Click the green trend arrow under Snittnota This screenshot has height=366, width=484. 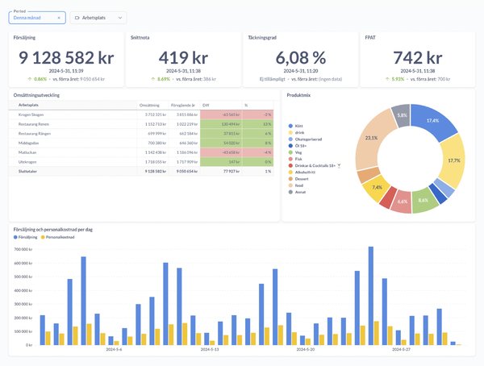pyautogui.click(x=152, y=79)
